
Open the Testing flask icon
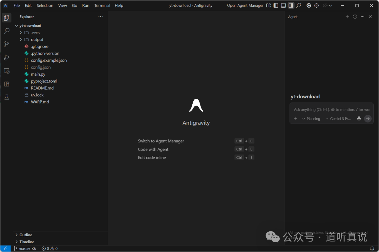click(x=7, y=97)
